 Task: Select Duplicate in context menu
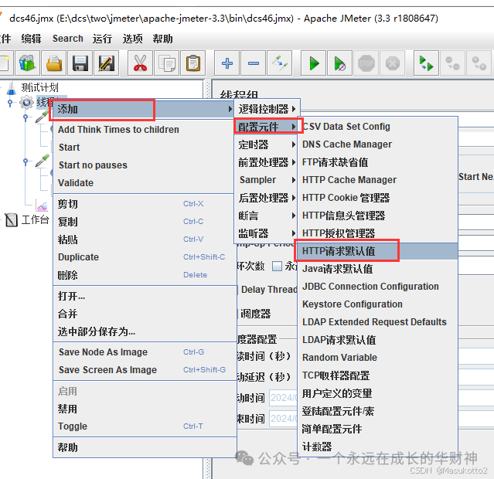click(x=145, y=257)
